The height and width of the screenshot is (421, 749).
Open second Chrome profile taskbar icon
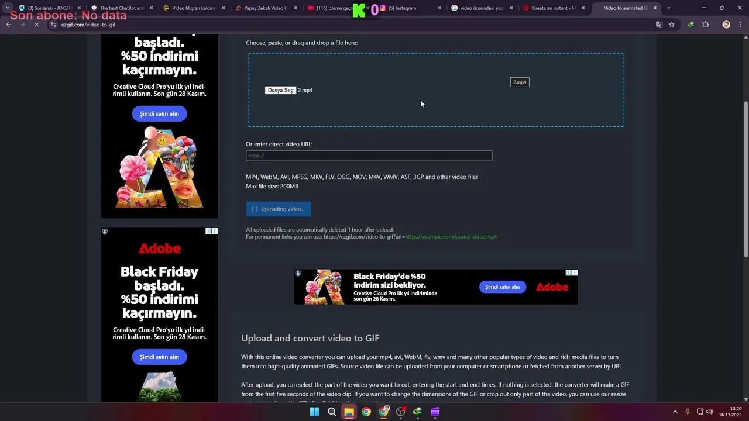[383, 412]
